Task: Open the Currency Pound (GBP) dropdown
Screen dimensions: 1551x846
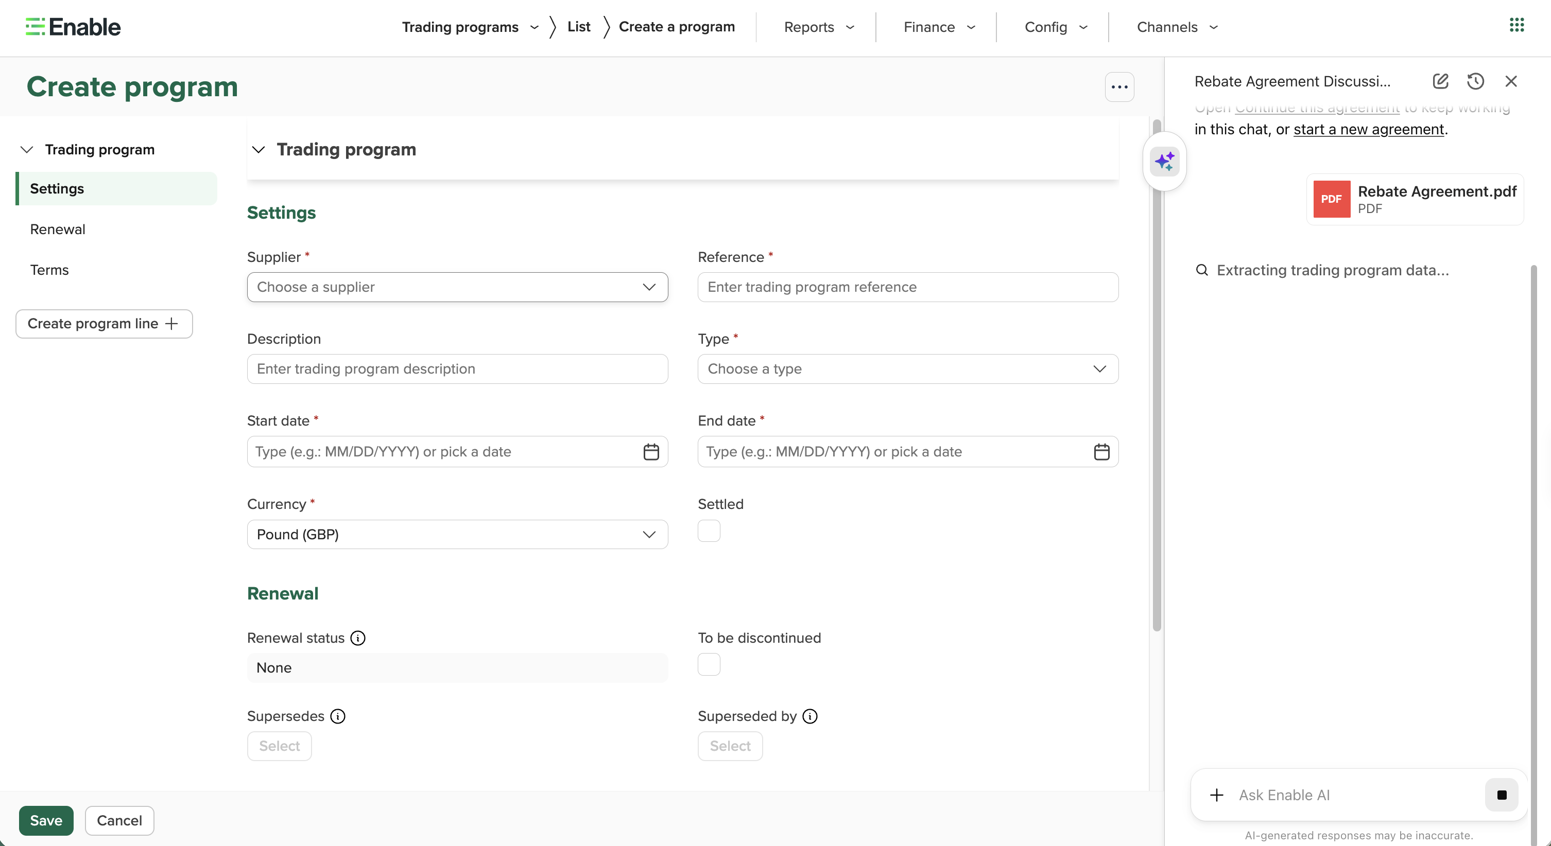Action: [457, 534]
